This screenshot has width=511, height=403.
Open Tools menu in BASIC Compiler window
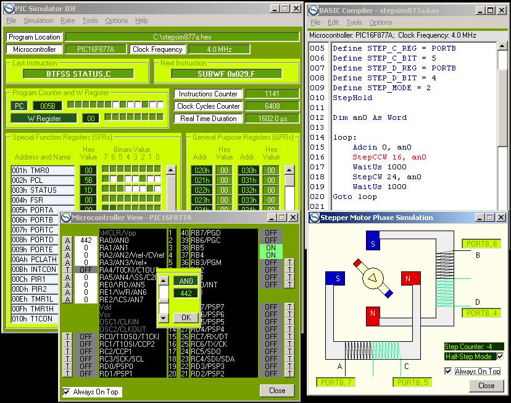[x=354, y=22]
